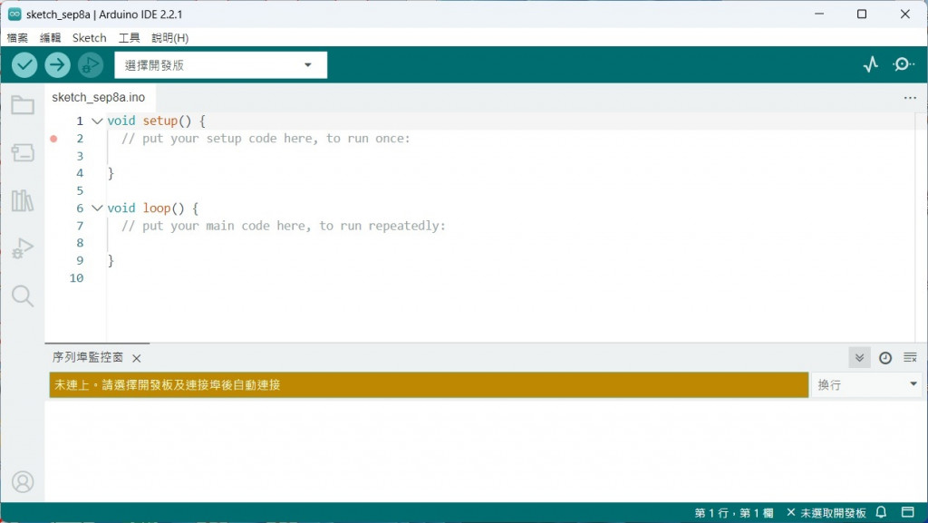Minimize the Arduino IDE window

[819, 15]
